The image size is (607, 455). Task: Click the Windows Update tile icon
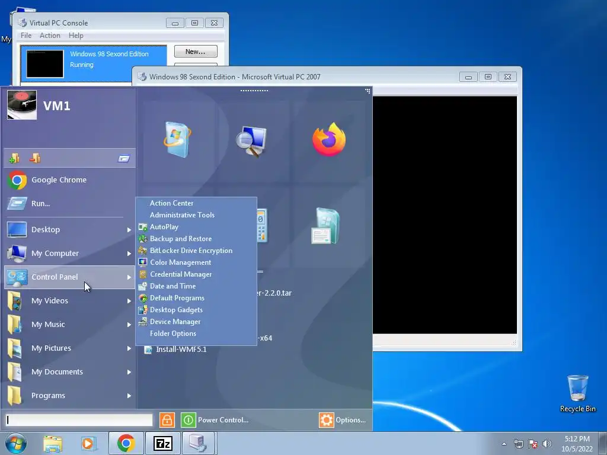(177, 140)
